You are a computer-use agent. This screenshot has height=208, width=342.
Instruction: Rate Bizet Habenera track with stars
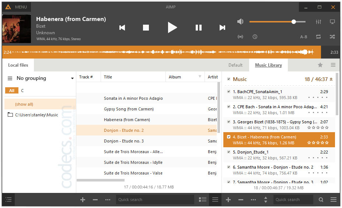tap(318, 143)
